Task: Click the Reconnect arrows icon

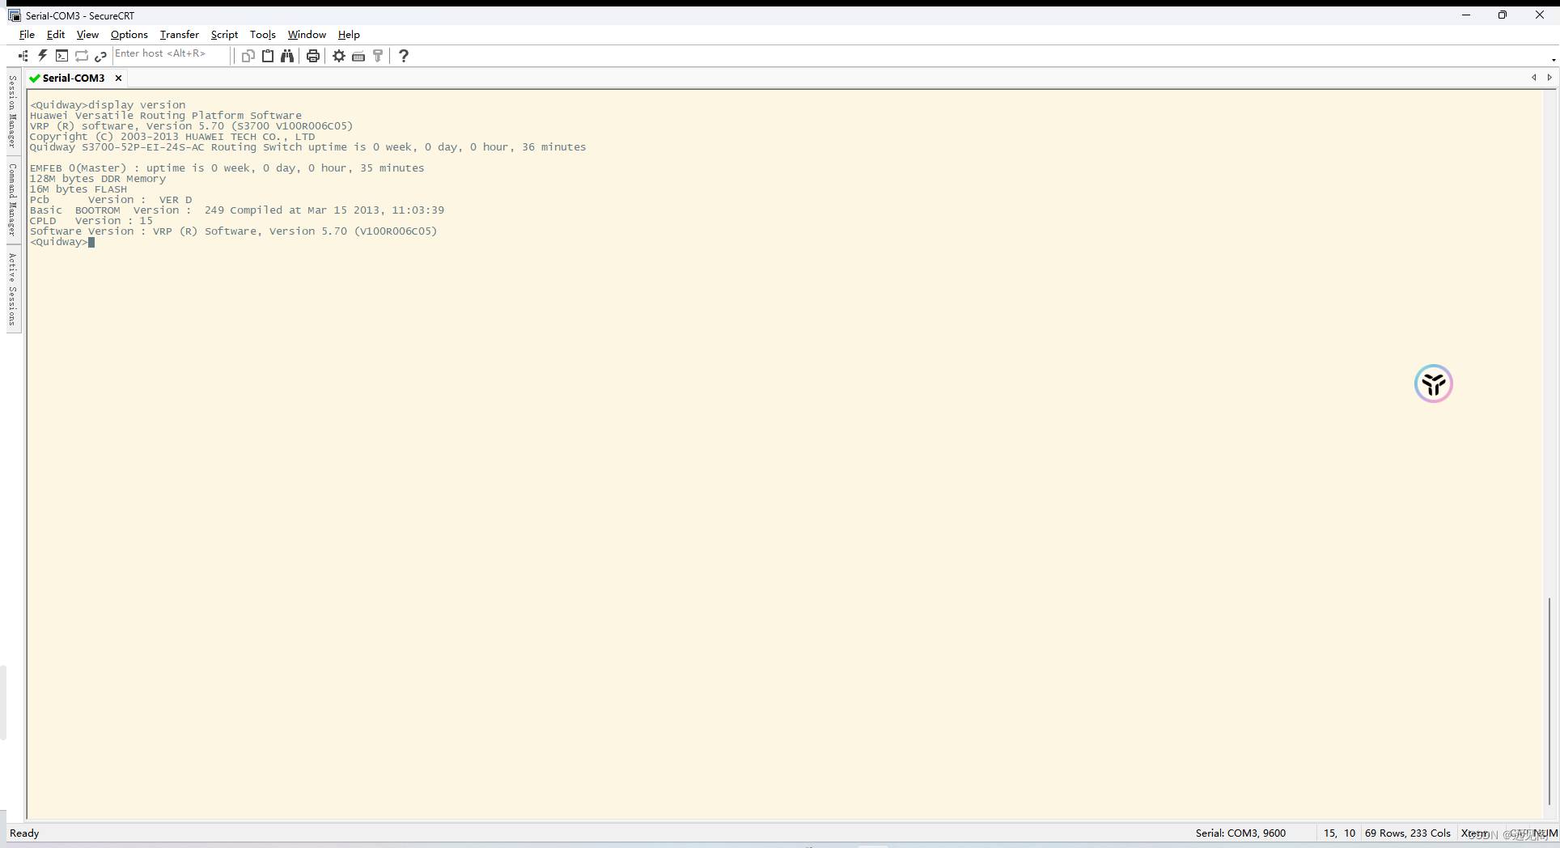Action: 82,56
